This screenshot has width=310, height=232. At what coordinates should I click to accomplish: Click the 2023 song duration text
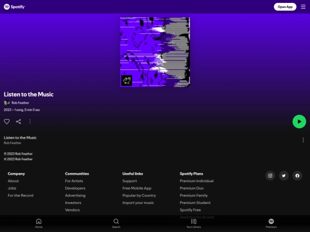(x=22, y=110)
